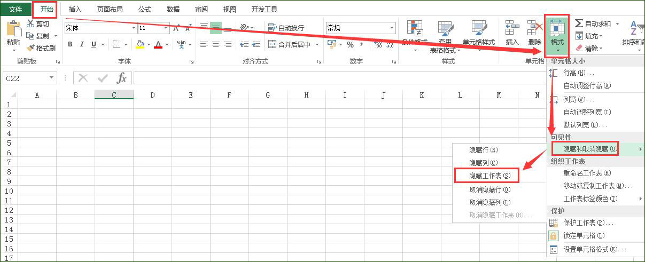Open Conditional Formatting (条件格式)

415,35
